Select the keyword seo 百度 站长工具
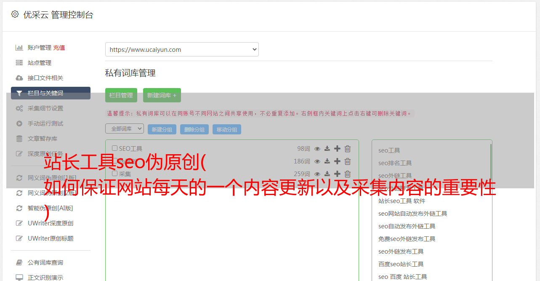 point(403,277)
